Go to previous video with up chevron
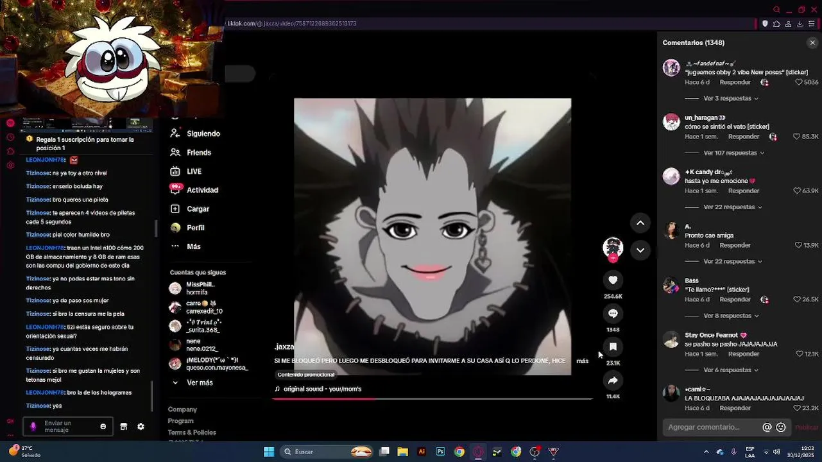The height and width of the screenshot is (462, 822). pos(640,223)
